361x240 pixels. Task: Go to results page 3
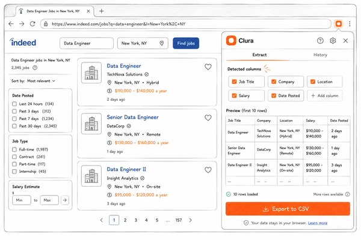point(136,220)
